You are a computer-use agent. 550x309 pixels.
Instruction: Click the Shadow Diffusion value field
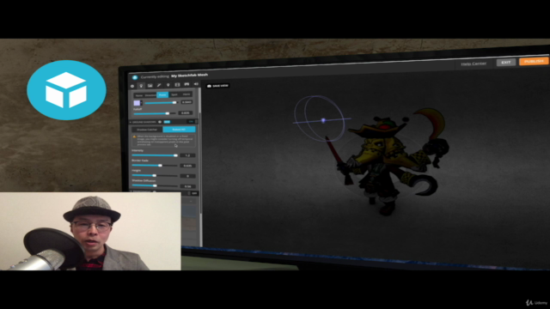187,186
